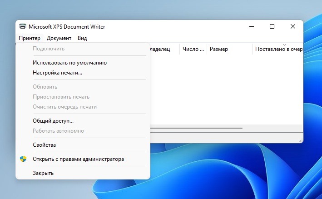Click the disabled Подключить entry
Screen dimensions: 322x199
(83, 49)
